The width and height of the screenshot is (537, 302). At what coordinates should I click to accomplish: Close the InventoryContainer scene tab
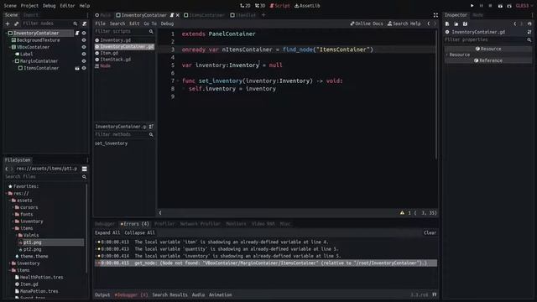(x=177, y=15)
